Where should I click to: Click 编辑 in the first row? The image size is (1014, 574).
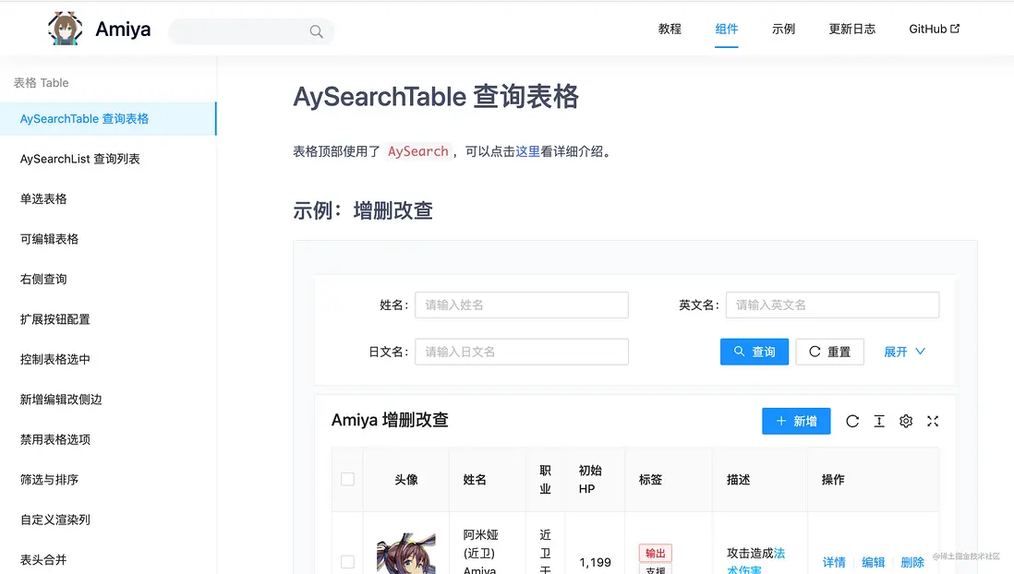click(873, 562)
